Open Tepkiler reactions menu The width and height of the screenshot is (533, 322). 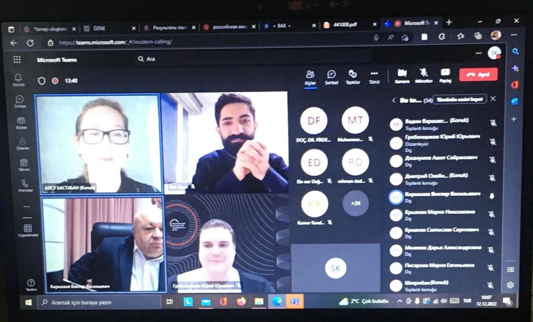353,76
